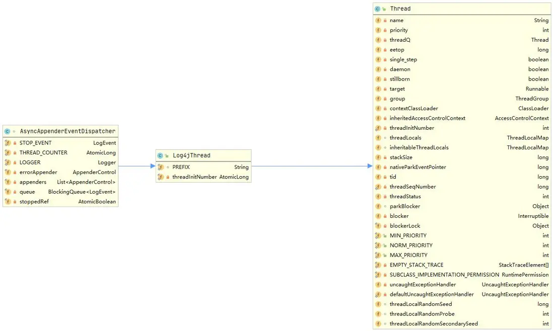Click the ClassLoader type label

tap(533, 109)
